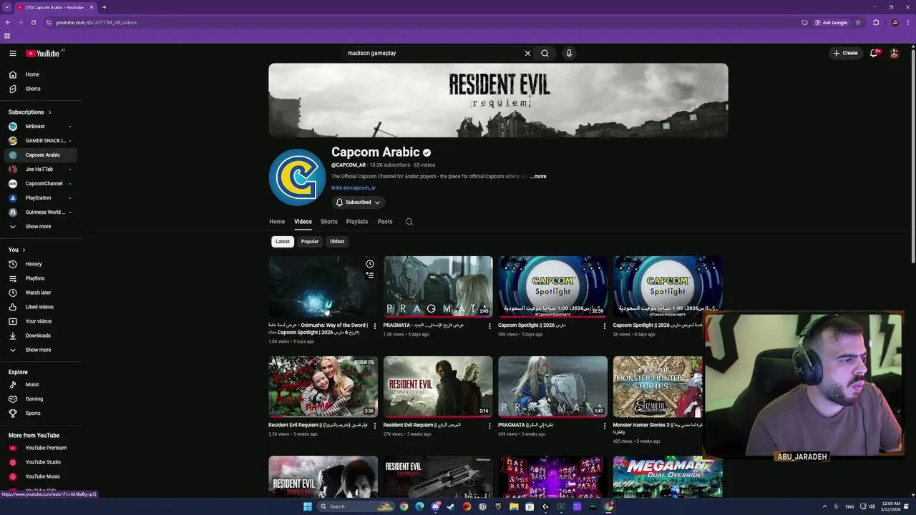Open the Resident Evil Requiem 2:16 thumbnail
Viewport: 916px width, 515px height.
pyautogui.click(x=438, y=387)
